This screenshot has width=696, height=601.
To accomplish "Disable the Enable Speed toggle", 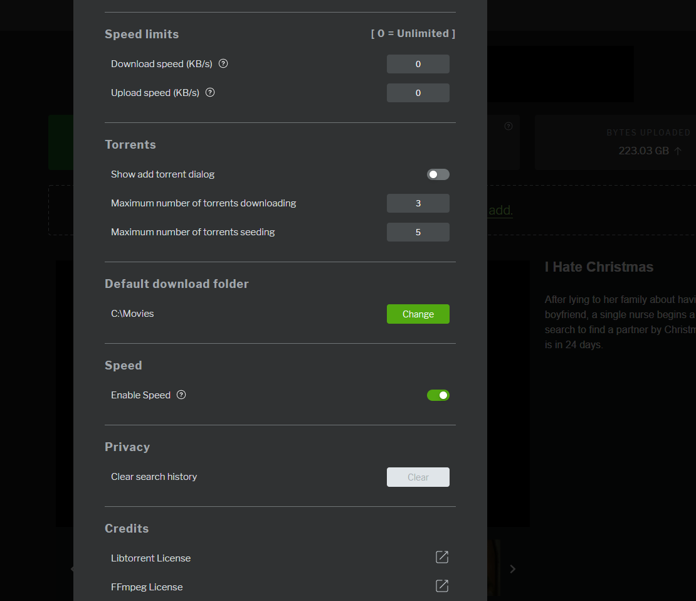I will coord(438,395).
